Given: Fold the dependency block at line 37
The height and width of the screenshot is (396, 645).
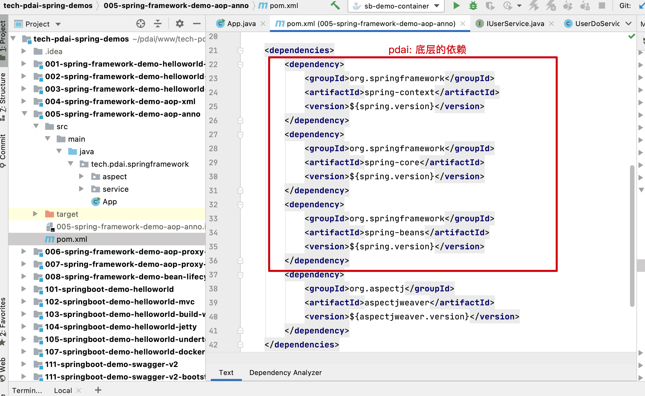Looking at the screenshot, I should pyautogui.click(x=240, y=275).
